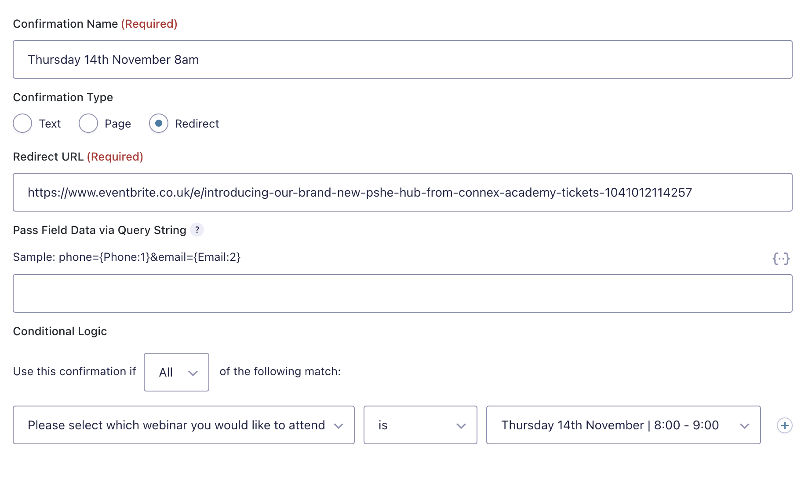This screenshot has height=483, width=801.
Task: Select the Redirect confirmation type
Action: (159, 124)
